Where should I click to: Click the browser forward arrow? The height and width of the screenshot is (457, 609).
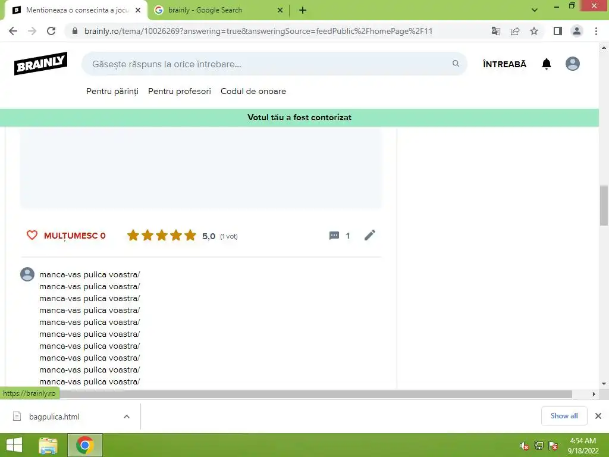pos(32,31)
